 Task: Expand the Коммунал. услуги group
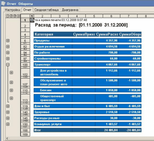(x=8, y=124)
